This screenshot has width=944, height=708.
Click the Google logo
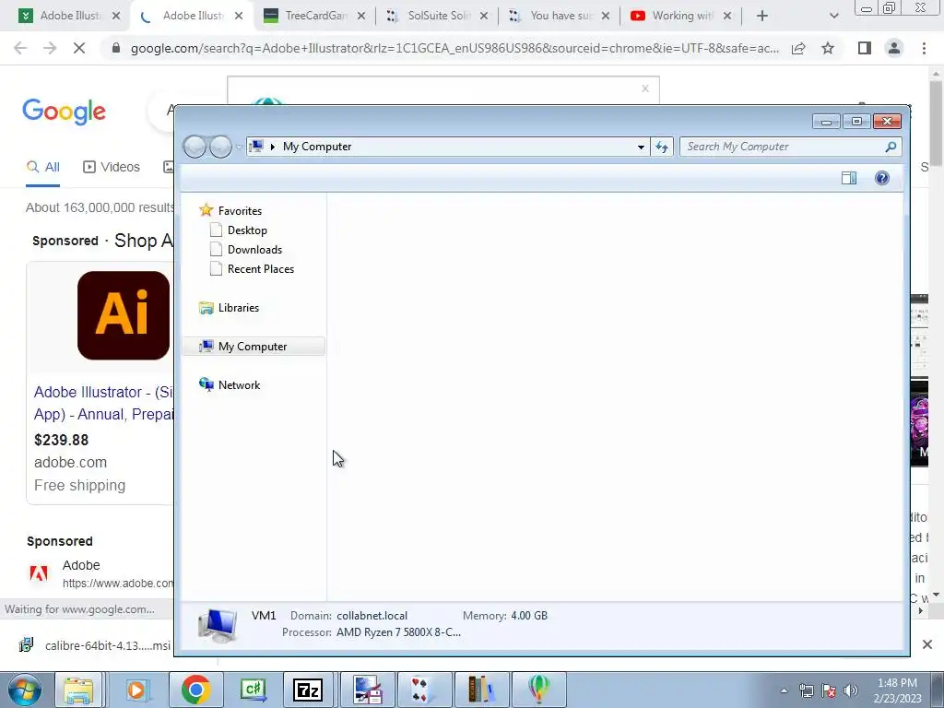[64, 112]
